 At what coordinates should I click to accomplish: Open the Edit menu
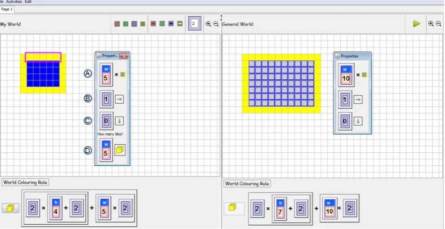coord(28,2)
